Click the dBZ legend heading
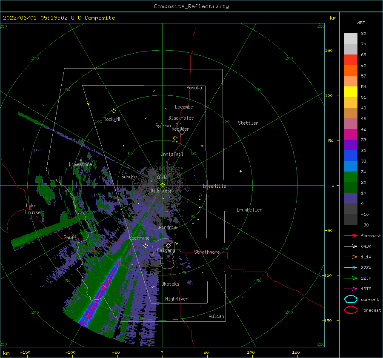The width and height of the screenshot is (383, 358). click(361, 23)
